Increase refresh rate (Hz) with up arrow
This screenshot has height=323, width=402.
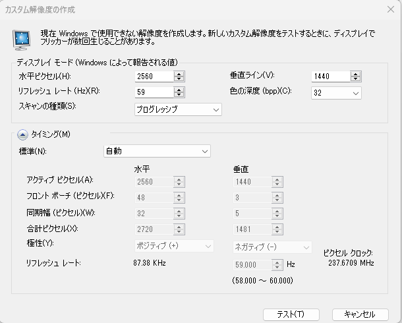[179, 90]
